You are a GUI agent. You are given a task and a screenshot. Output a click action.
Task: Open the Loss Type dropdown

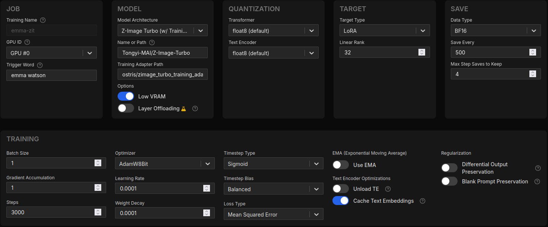click(x=274, y=214)
